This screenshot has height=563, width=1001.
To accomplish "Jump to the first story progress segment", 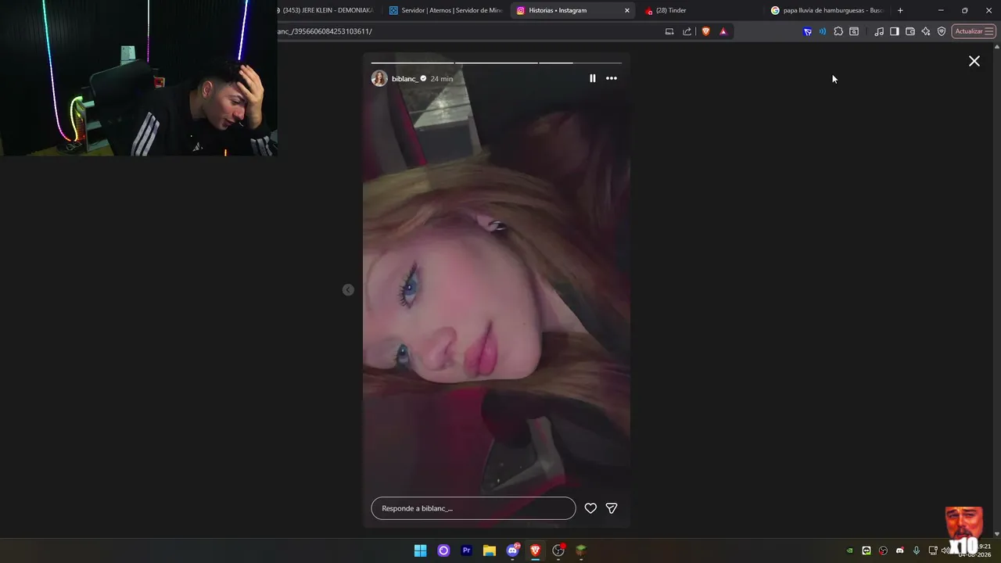I will pyautogui.click(x=412, y=63).
